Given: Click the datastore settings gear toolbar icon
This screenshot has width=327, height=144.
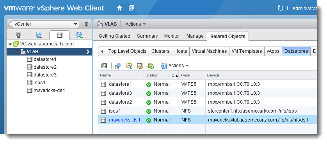Looking at the screenshot, I should click(x=140, y=66).
